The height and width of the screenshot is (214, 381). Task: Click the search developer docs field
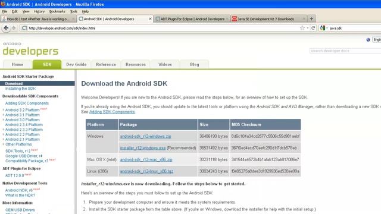pos(345,51)
